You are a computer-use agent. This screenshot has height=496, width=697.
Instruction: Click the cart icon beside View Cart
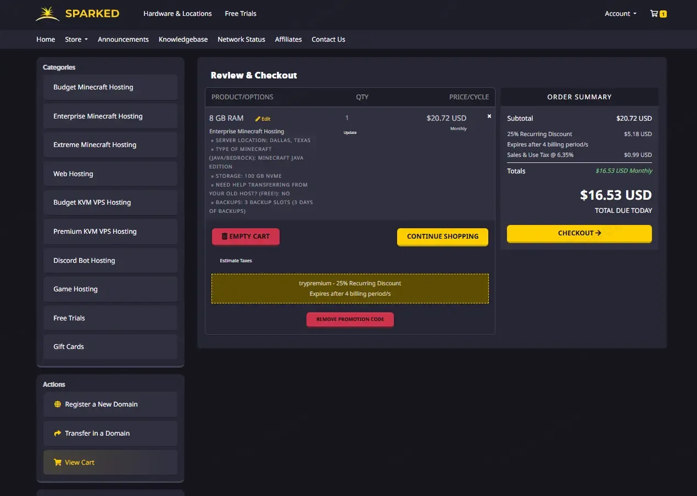click(58, 462)
